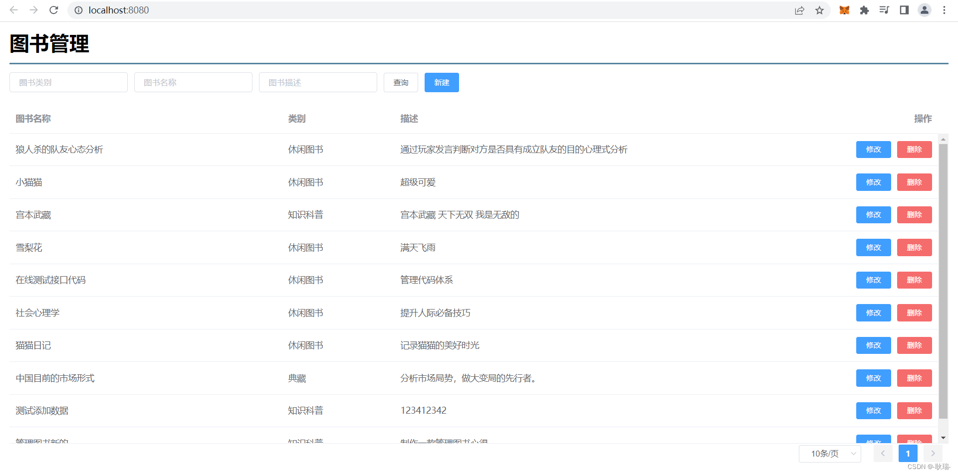Click 修改 for 中国目前的市场形式

point(873,378)
